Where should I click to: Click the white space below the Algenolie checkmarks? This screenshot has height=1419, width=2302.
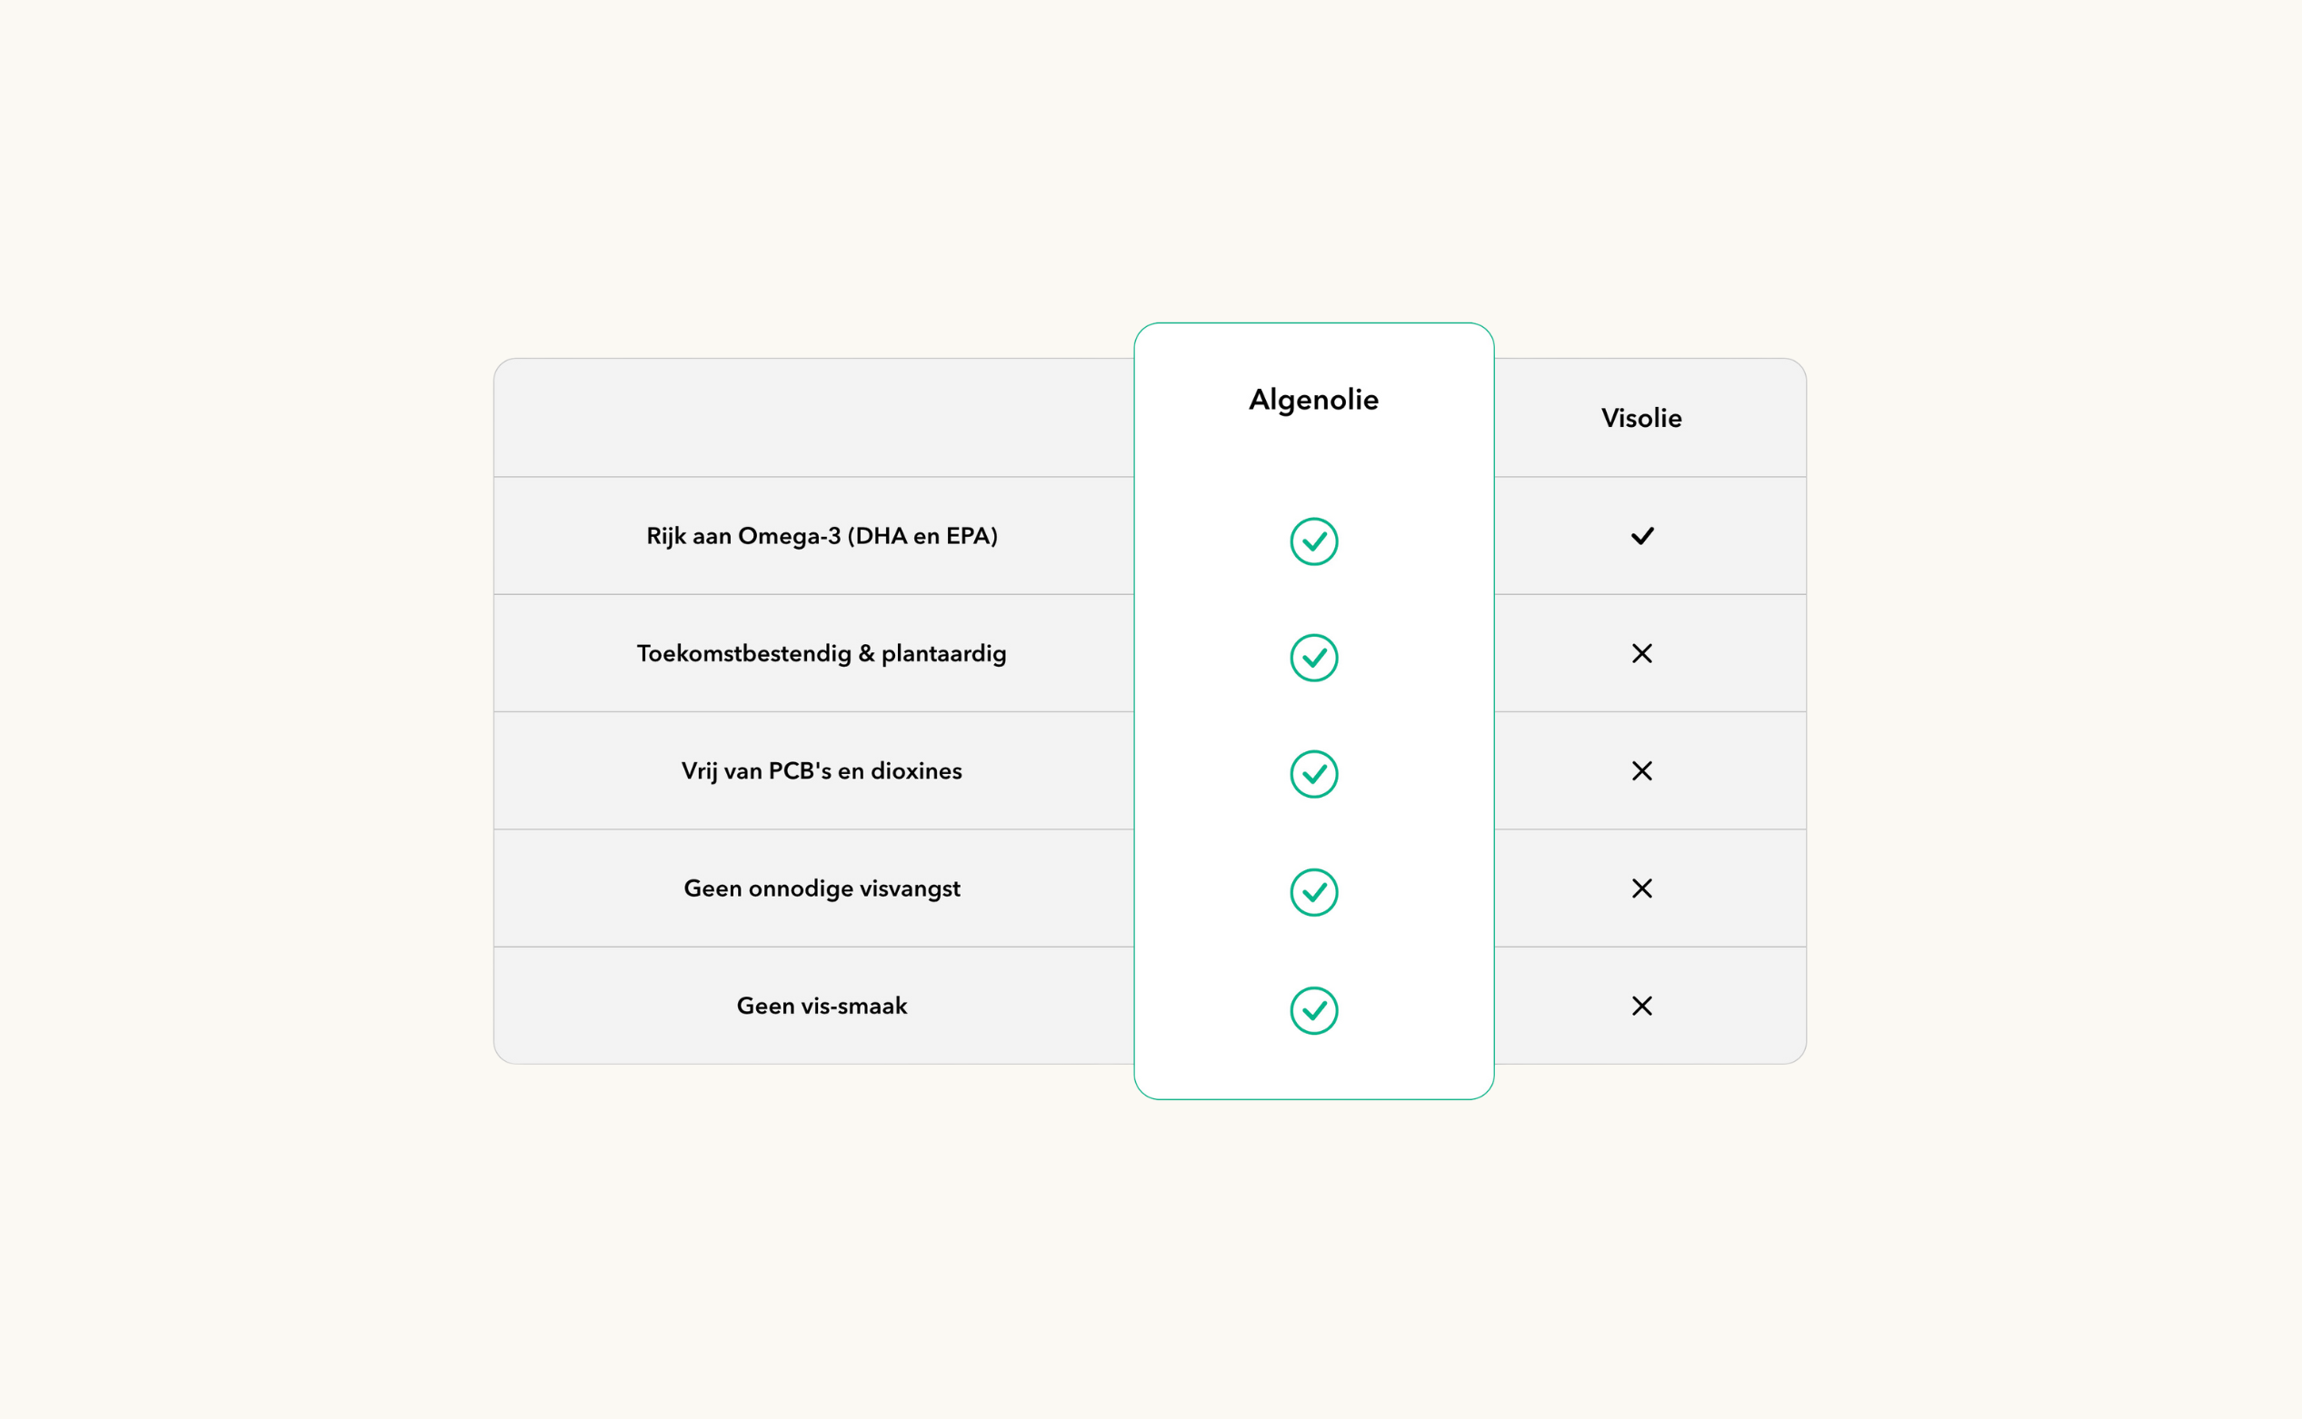coord(1313,1067)
